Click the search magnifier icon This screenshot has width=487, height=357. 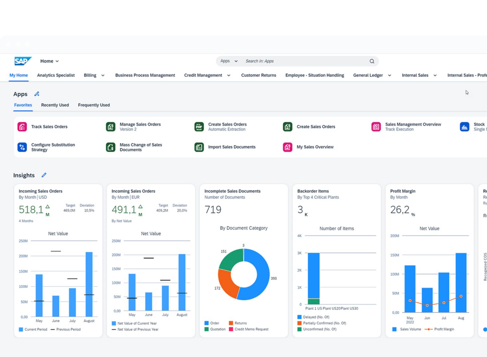coord(372,61)
